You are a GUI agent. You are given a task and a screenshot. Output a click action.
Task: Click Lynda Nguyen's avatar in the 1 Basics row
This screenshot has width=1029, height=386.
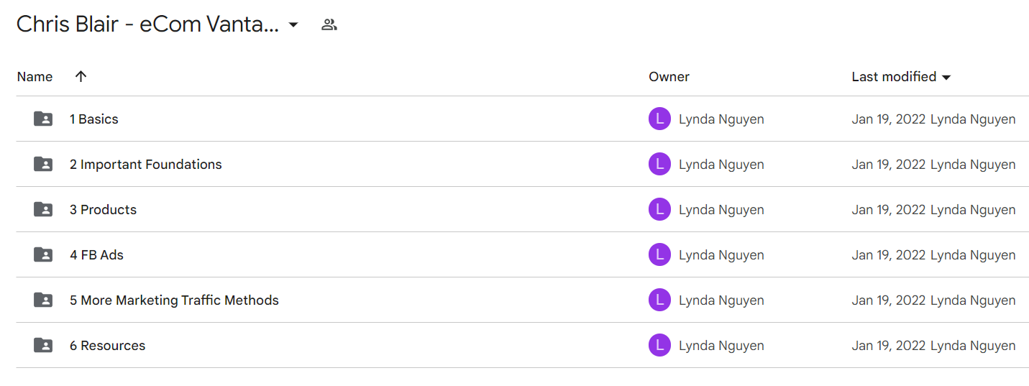pyautogui.click(x=659, y=119)
